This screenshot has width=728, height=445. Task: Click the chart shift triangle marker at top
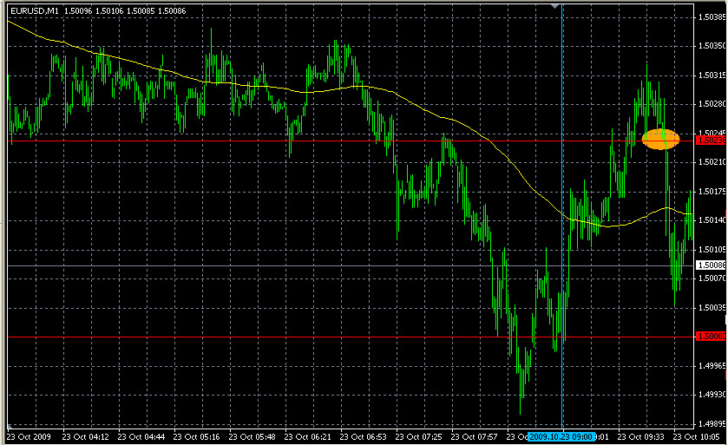556,6
